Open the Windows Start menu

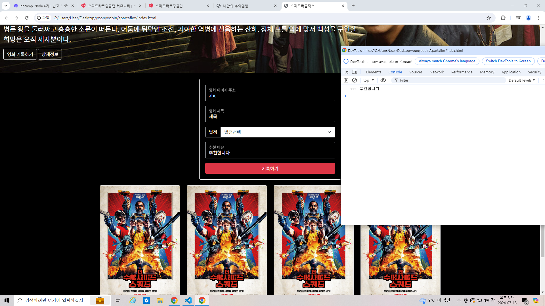pyautogui.click(x=7, y=300)
